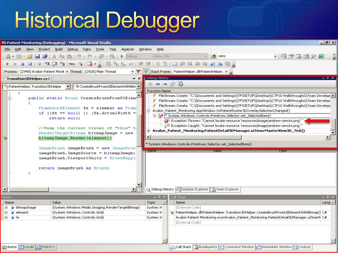Switch to the Team Explorer tab
The height and width of the screenshot is (253, 338).
click(225, 189)
